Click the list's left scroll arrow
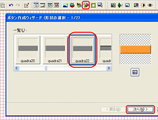Viewport: 158px width, 120px height. point(17,68)
